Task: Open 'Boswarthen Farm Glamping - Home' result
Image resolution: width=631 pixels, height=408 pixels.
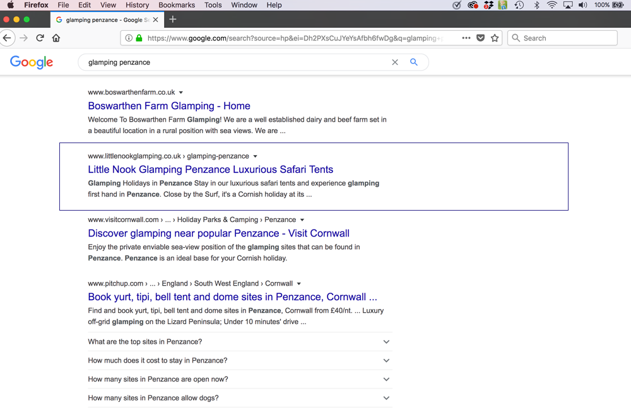Action: tap(169, 106)
